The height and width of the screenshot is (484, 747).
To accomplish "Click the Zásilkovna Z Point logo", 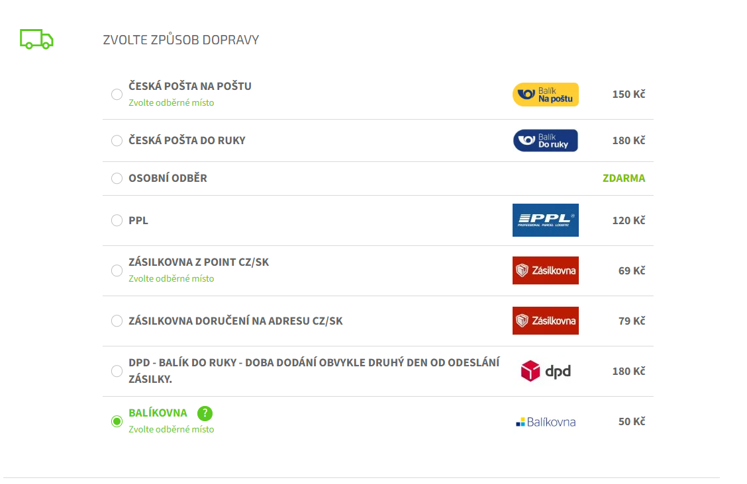I will [x=546, y=270].
